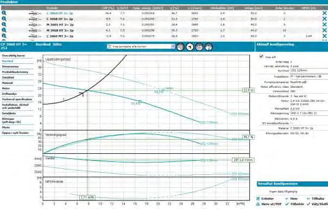Image resolution: width=328 pixels, height=209 pixels.
Task: Click the 36,7 % efficiency value label
Action: (x=249, y=137)
